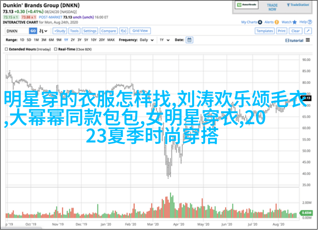Viewport: 318px width, 230px height.
Task: Click the 90.00 price axis label
Action: (306, 60)
